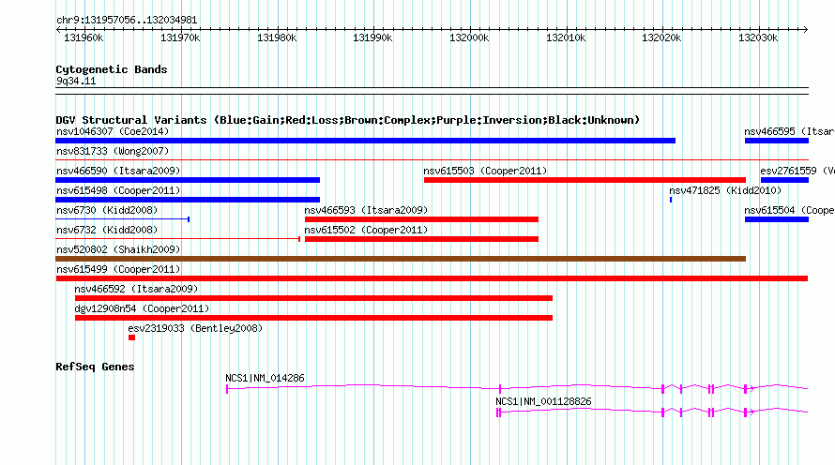Select first exon of NCS1 NM_014286 transcript
This screenshot has height=465, width=835.
click(x=227, y=389)
